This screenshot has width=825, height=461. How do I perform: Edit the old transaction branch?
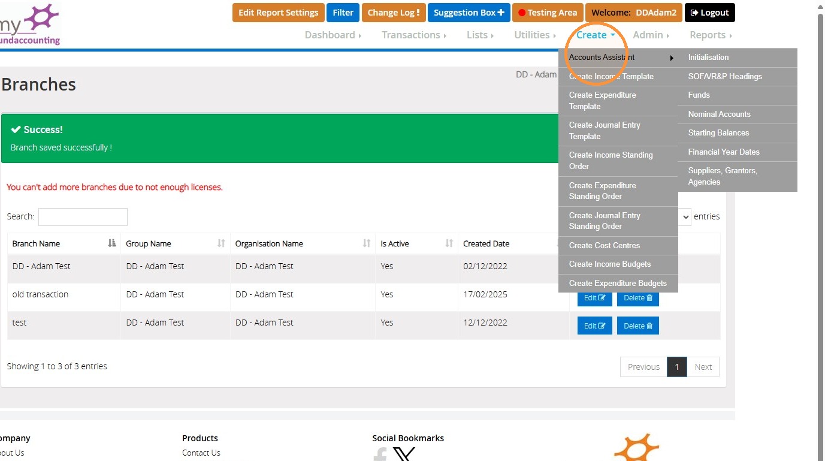[594, 298]
